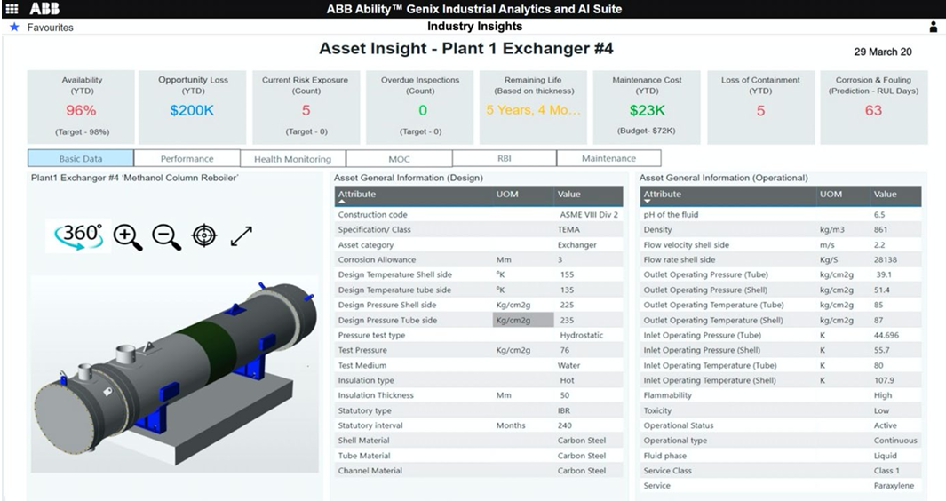Open the user profile icon

pyautogui.click(x=934, y=28)
